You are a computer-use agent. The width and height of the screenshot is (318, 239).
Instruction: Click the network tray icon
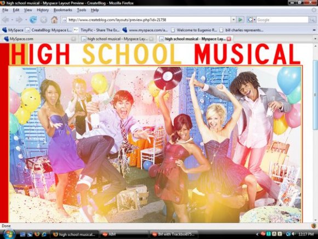[x=288, y=234]
